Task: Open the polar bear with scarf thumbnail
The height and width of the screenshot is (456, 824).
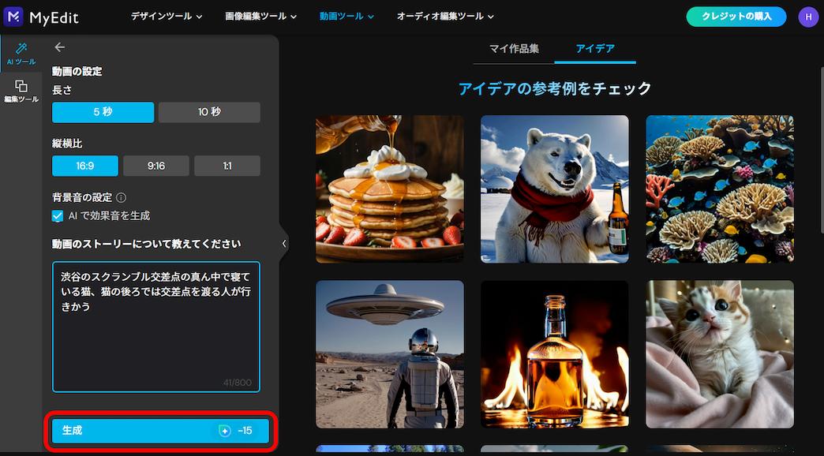Action: [x=554, y=189]
